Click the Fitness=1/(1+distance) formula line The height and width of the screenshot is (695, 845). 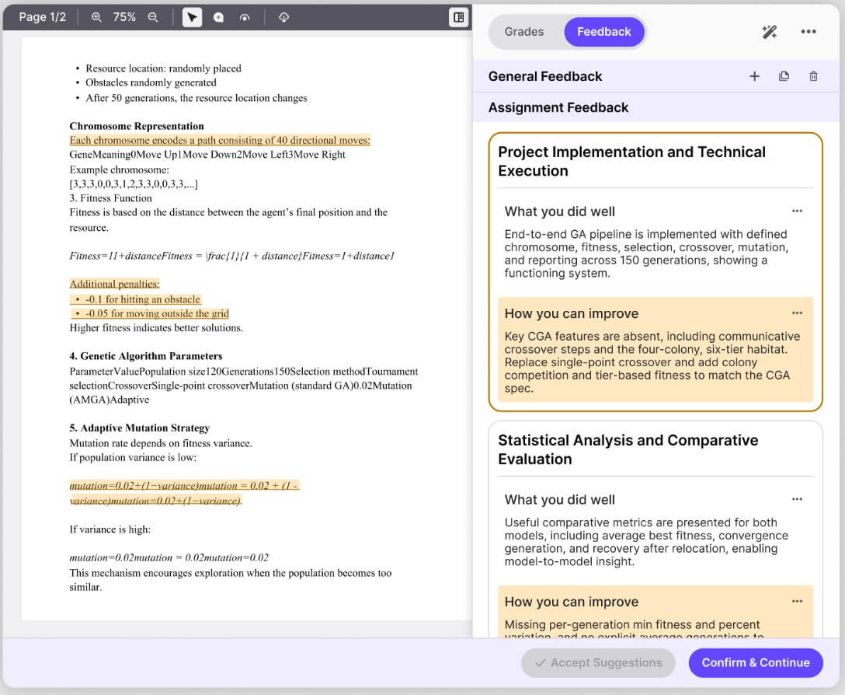tap(231, 256)
